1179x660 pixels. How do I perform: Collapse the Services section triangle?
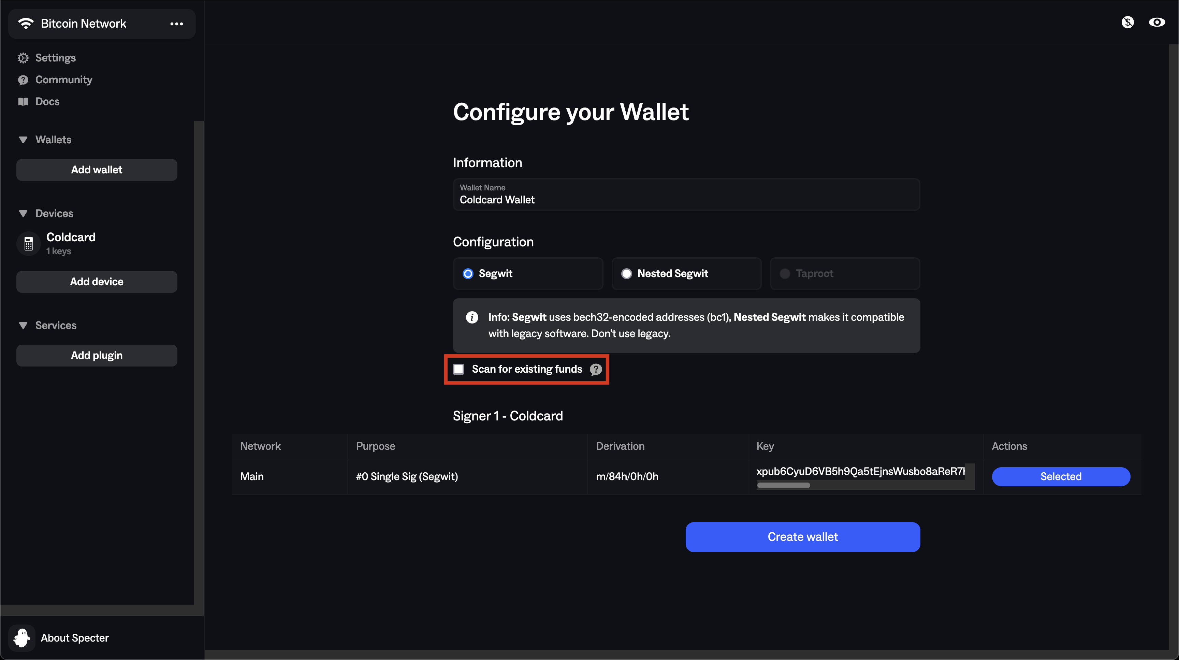point(23,326)
